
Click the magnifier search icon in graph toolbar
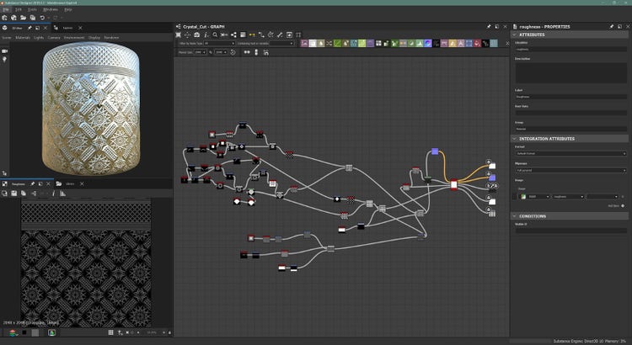pos(215,34)
